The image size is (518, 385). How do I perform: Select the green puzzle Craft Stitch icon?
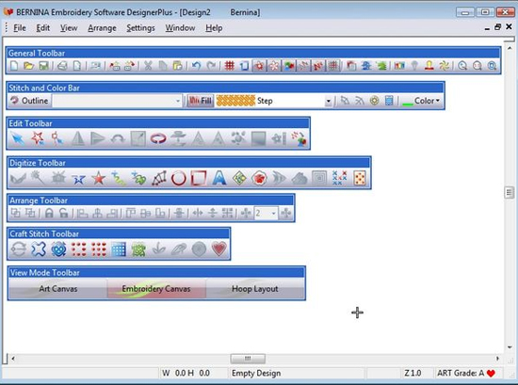tap(138, 249)
